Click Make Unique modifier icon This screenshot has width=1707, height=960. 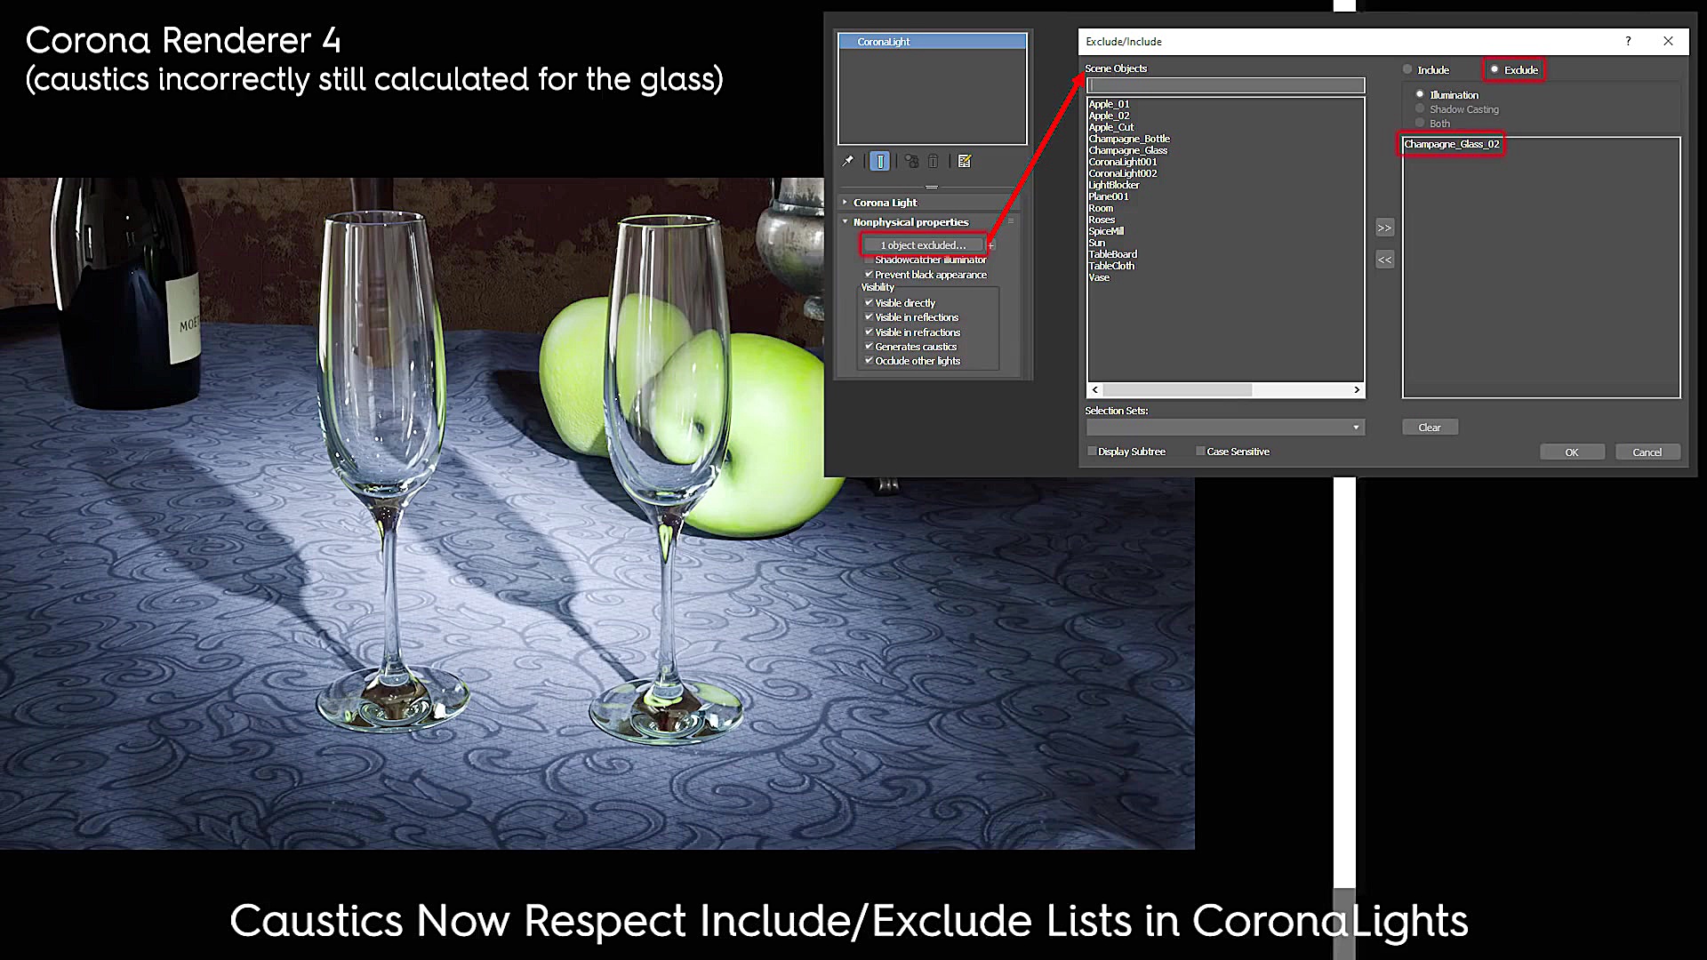911,161
